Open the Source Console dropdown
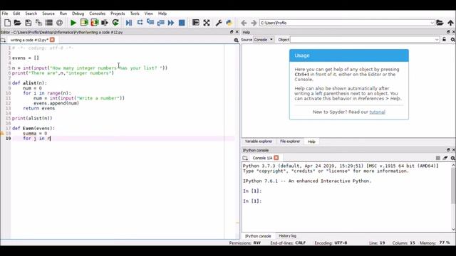This screenshot has width=456, height=256. 264,40
